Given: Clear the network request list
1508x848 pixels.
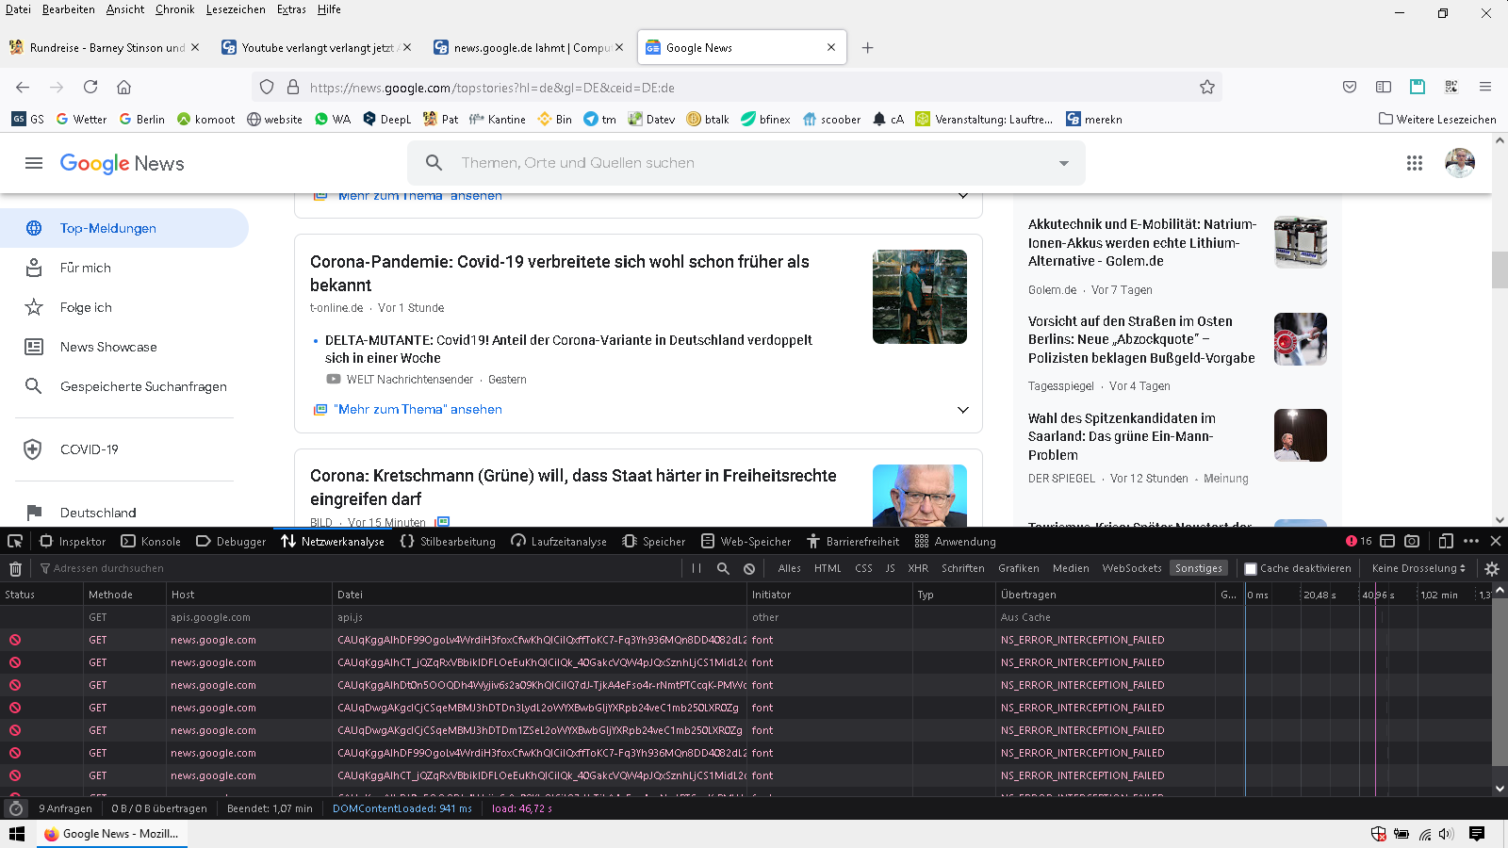Looking at the screenshot, I should [x=15, y=568].
